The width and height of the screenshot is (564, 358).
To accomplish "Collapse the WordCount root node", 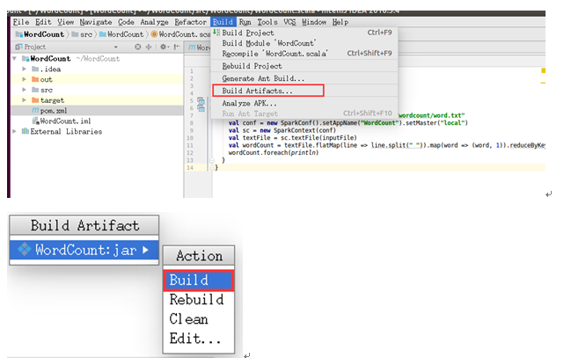I will [x=14, y=59].
